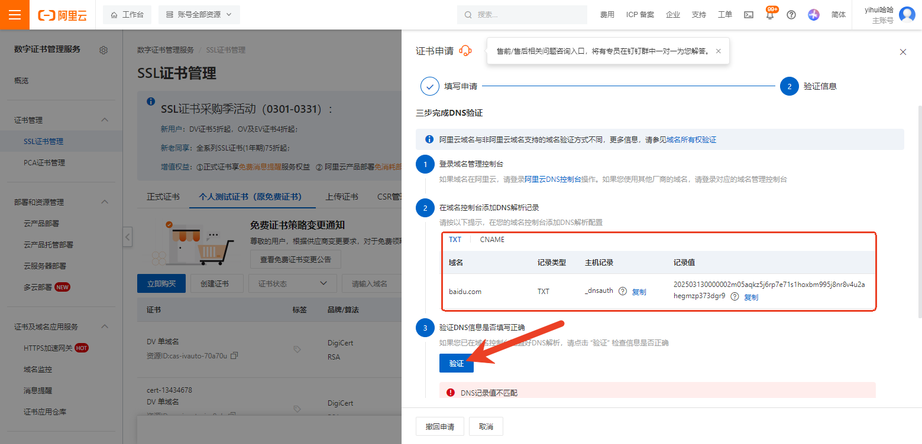The height and width of the screenshot is (444, 922).
Task: Click the Aliyun logo in the header
Action: [62, 15]
